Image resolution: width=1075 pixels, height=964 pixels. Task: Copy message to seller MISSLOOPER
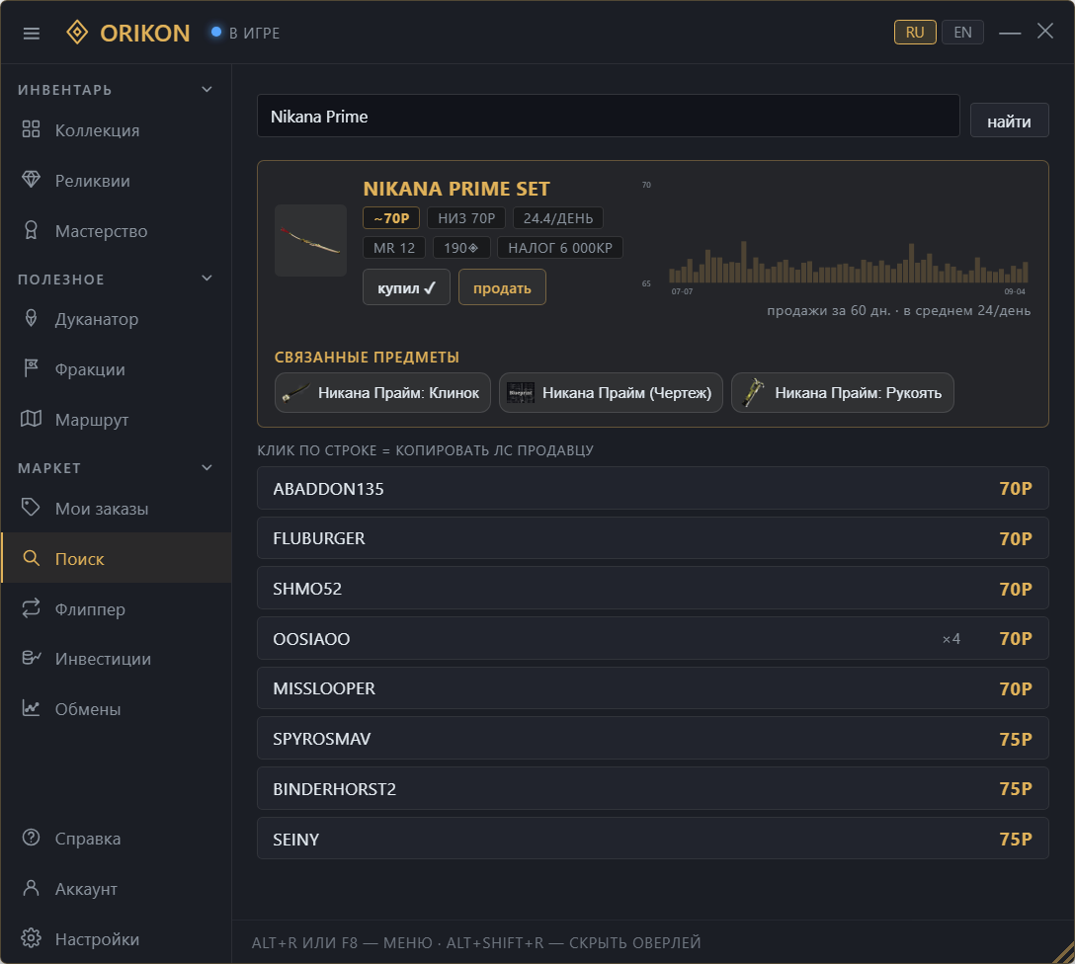point(653,687)
